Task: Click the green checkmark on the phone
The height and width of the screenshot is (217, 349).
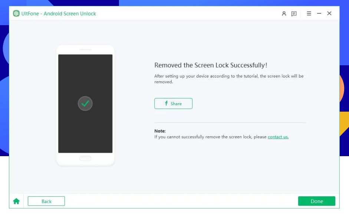Action: [x=85, y=103]
